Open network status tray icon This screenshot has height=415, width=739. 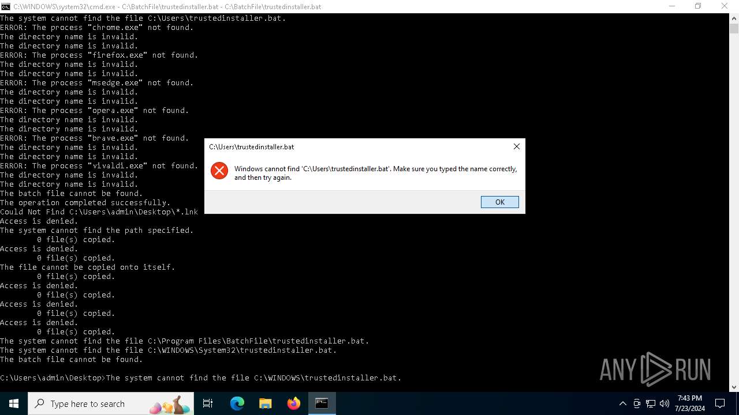click(x=651, y=403)
